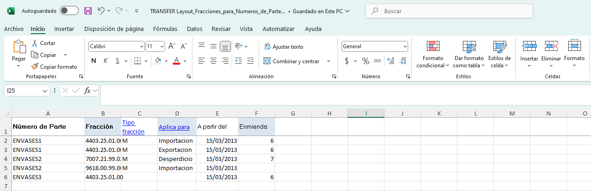Apply bold with the N button

click(93, 61)
